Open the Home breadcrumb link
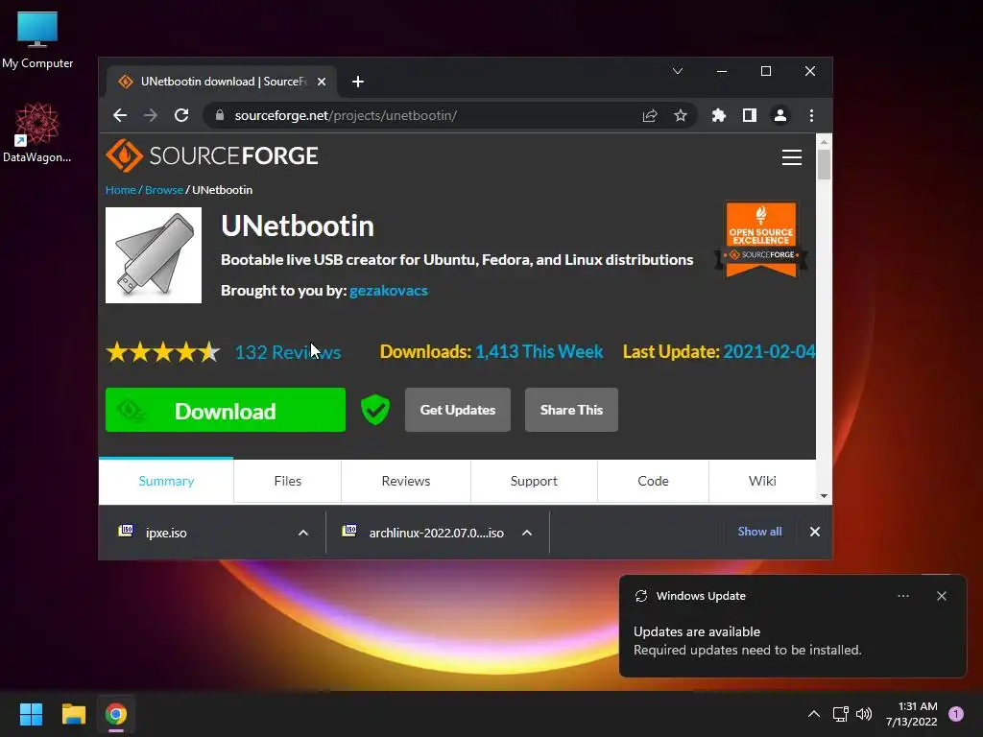This screenshot has height=737, width=983. tap(120, 190)
